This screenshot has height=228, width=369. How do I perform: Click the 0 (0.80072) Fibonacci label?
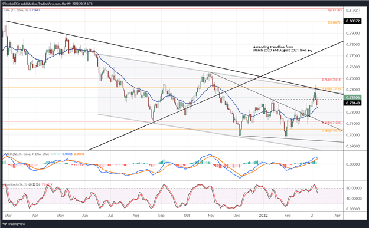[x=334, y=22]
